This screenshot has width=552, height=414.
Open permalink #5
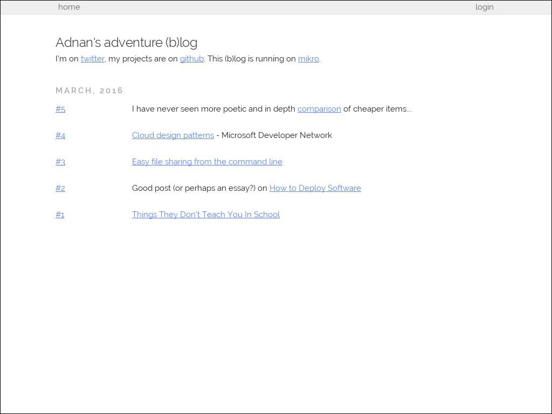coord(60,109)
